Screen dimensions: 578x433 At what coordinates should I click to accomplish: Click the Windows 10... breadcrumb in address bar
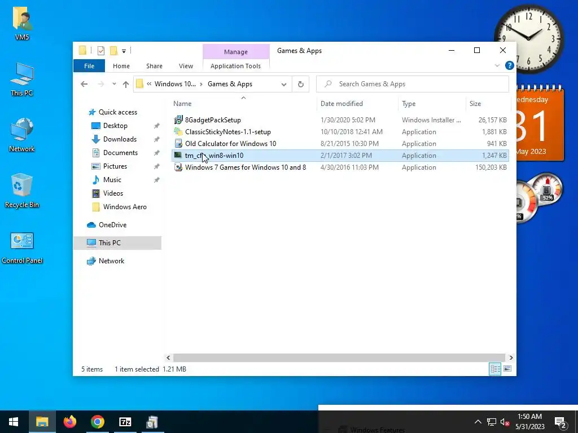coord(175,84)
